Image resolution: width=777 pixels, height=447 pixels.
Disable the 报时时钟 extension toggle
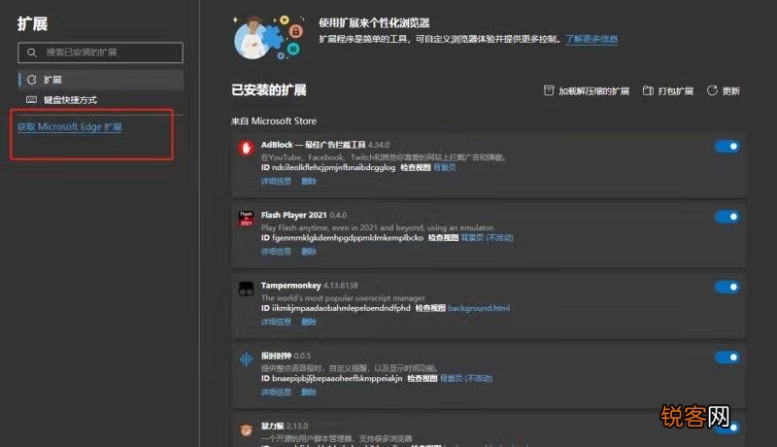coord(726,358)
